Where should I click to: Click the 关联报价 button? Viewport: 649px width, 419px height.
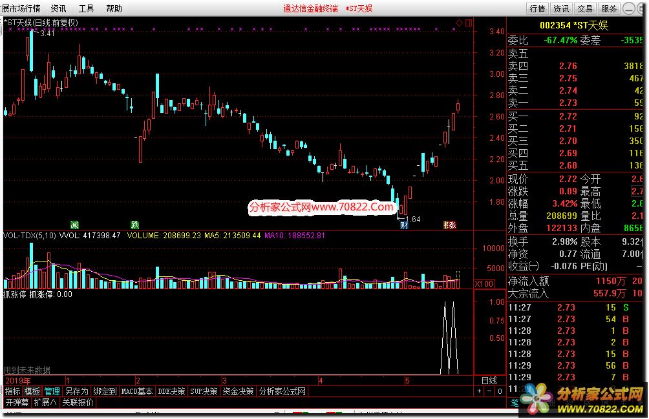click(x=78, y=402)
